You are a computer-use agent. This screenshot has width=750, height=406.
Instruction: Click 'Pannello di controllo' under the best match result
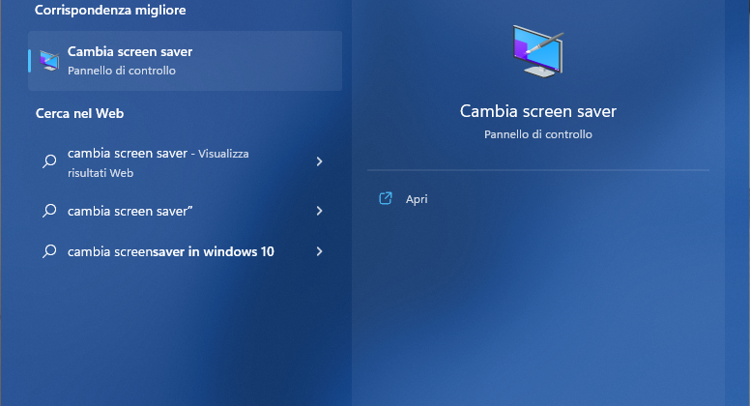(122, 71)
